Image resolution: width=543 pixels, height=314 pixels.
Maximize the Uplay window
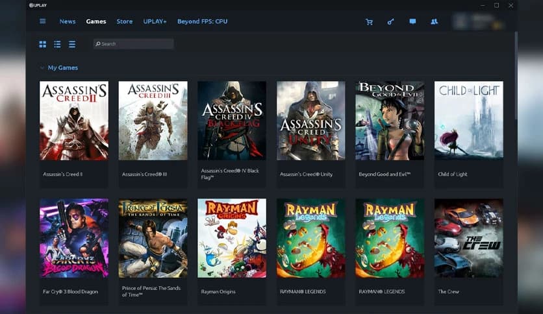tap(497, 6)
